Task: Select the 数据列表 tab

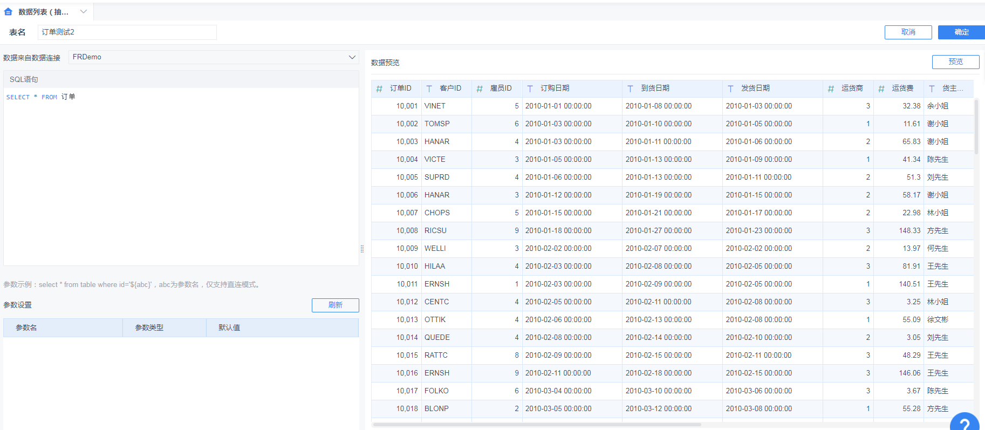Action: (43, 12)
